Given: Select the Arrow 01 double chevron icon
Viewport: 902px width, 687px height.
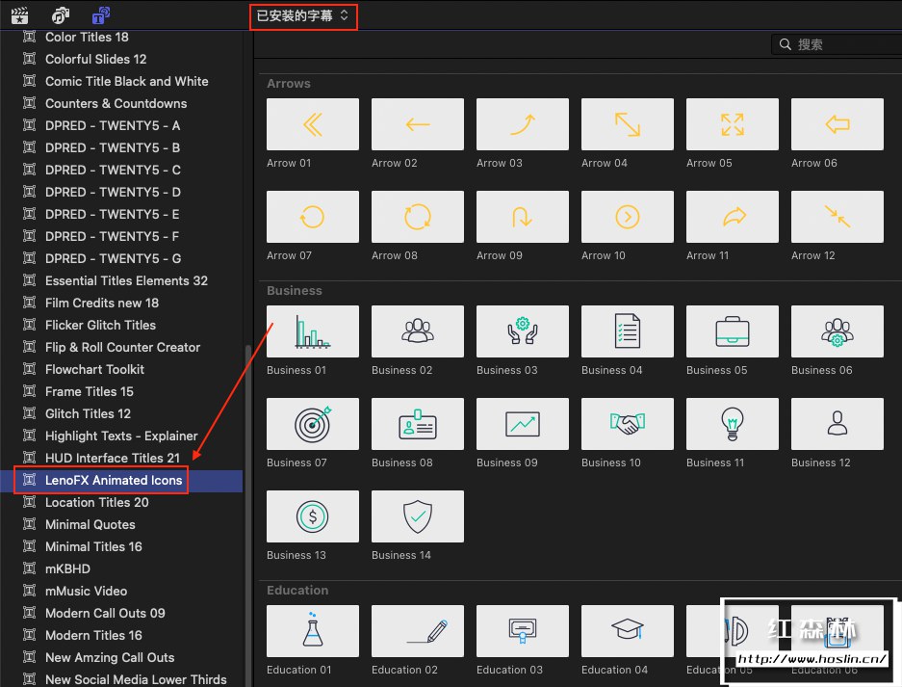Looking at the screenshot, I should click(312, 124).
